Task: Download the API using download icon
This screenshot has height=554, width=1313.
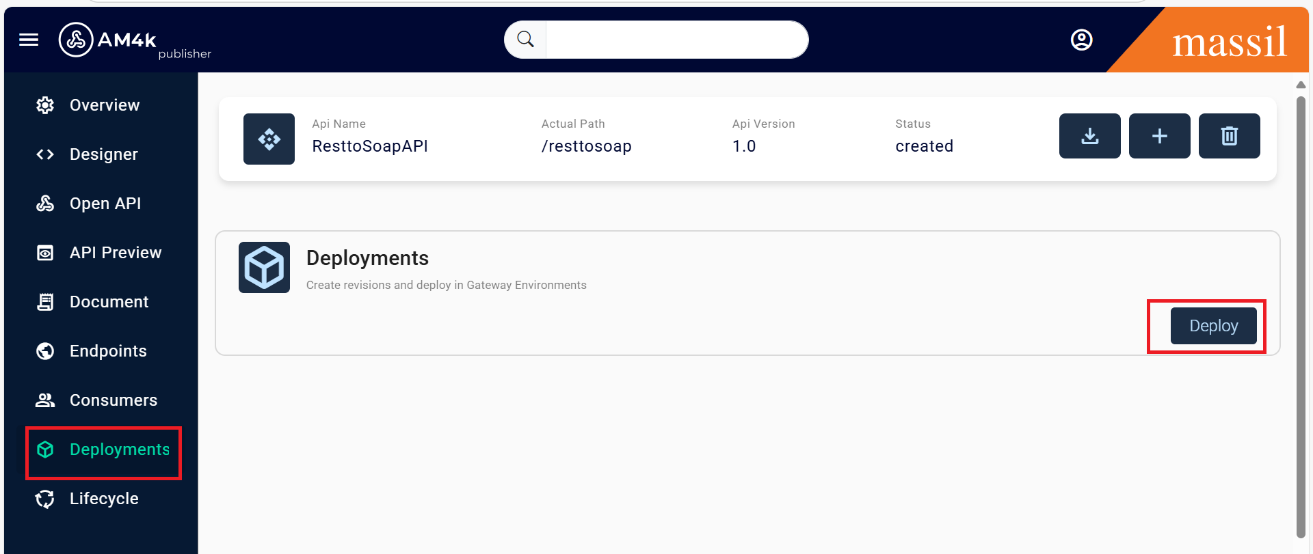Action: pyautogui.click(x=1089, y=136)
